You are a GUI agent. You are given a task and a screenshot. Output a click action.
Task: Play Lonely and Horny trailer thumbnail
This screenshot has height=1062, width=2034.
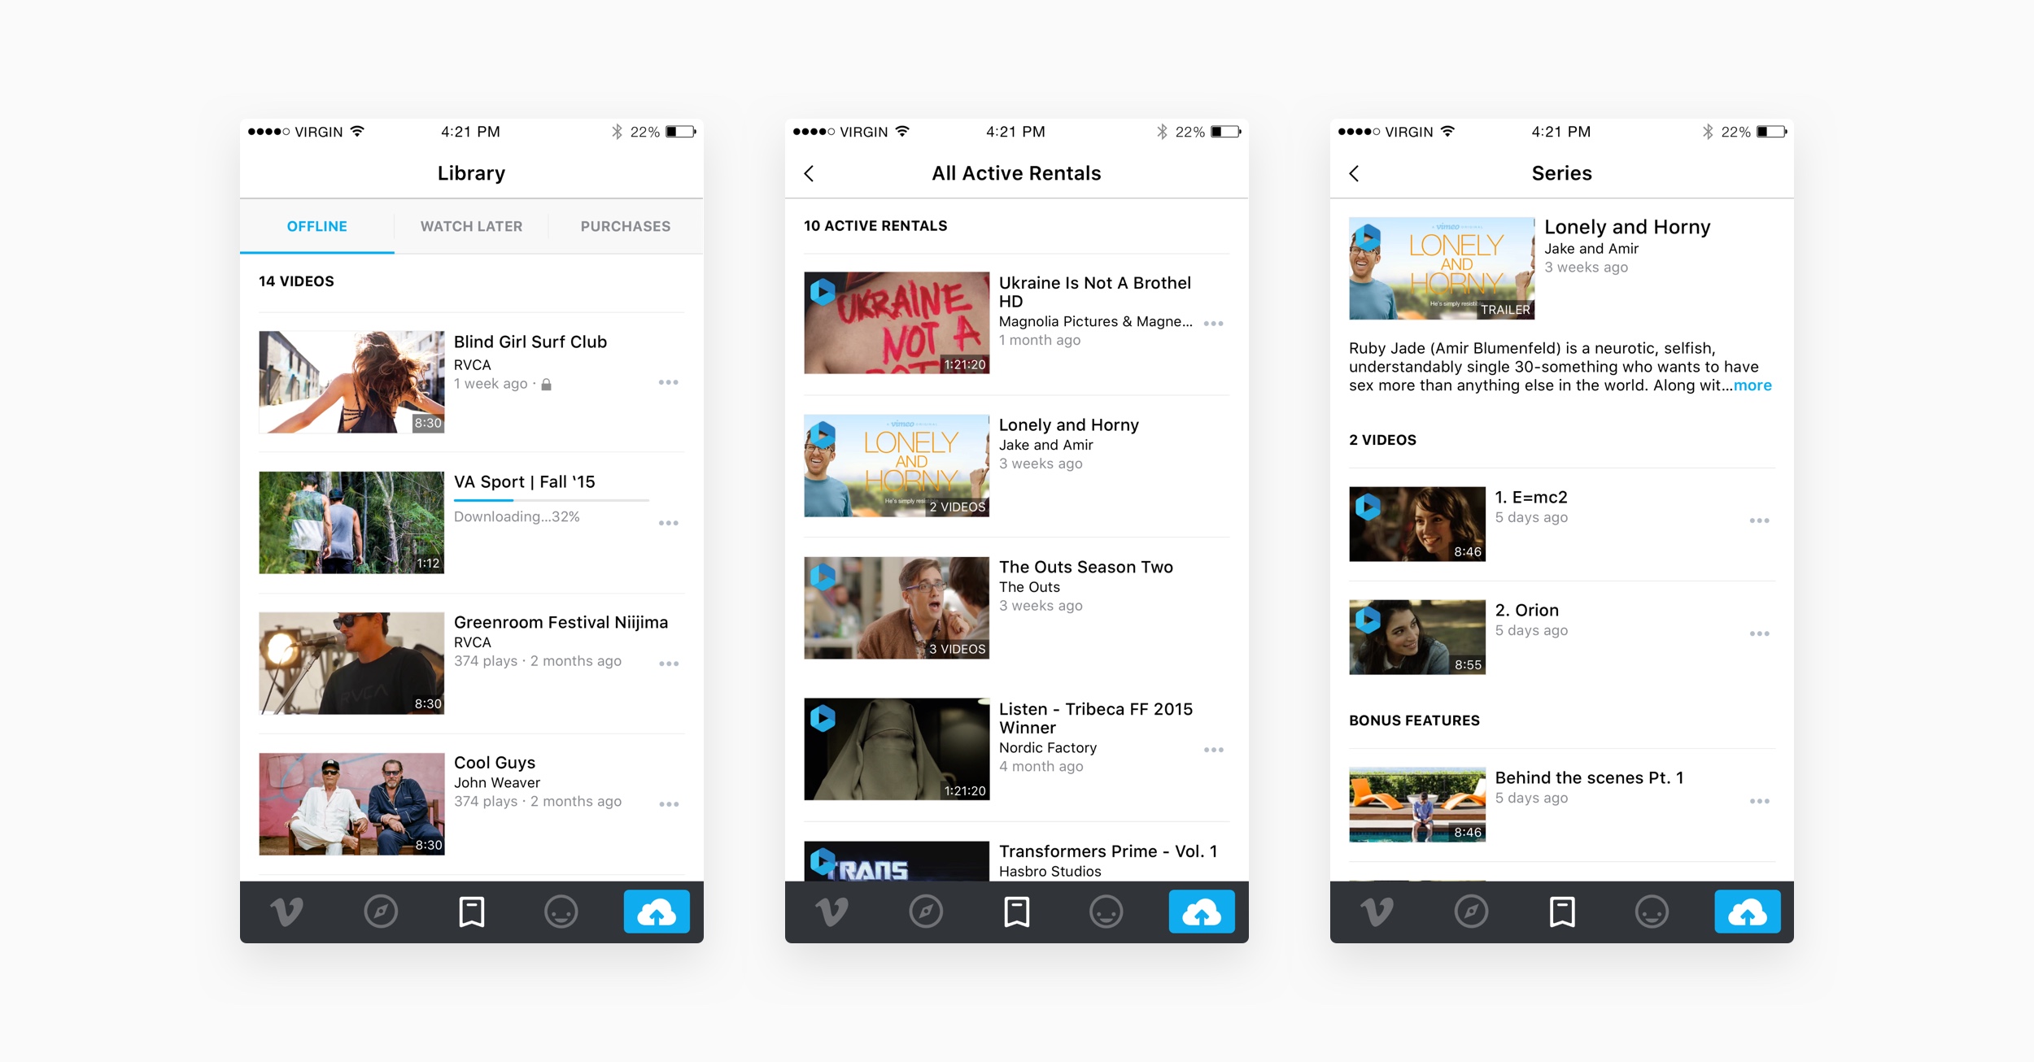(x=1442, y=268)
